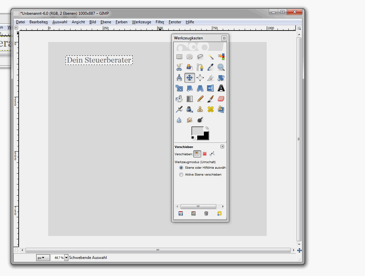
Task: Select the Eraser tool
Action: (221, 99)
